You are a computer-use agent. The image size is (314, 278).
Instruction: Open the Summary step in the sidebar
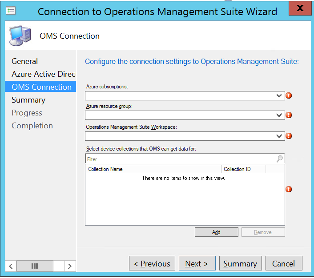[x=28, y=100]
